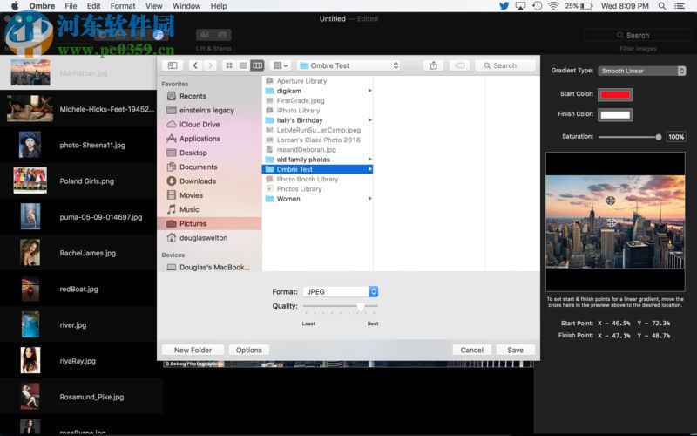The width and height of the screenshot is (697, 436).
Task: Select douglaswelton home folder in sidebar
Action: pos(209,237)
